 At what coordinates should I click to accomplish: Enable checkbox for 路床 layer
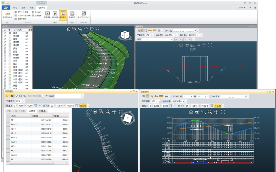click(5, 64)
